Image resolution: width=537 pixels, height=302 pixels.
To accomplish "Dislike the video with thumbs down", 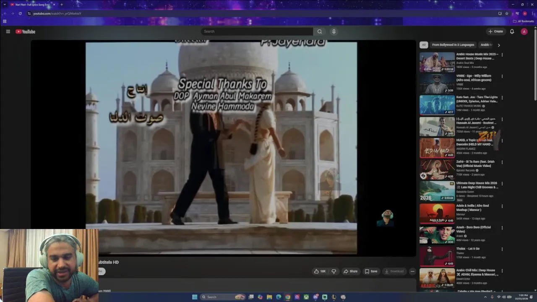I will tap(334, 271).
